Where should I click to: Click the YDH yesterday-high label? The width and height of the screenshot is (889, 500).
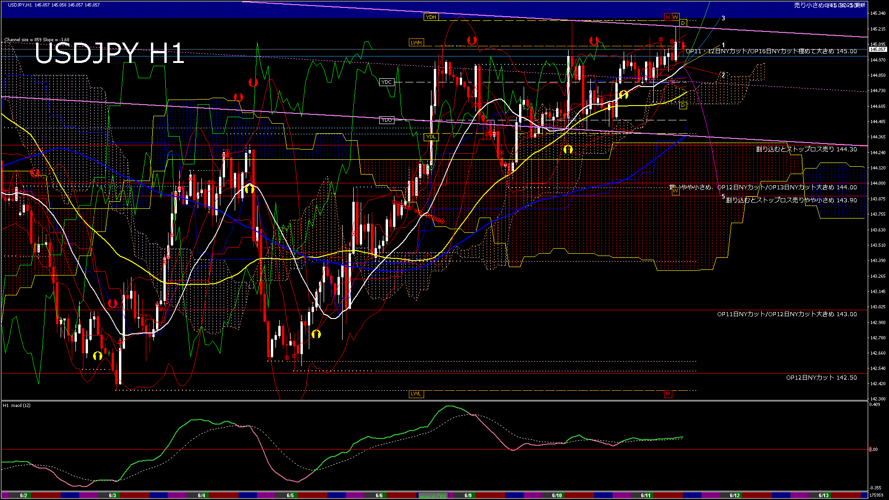point(431,17)
